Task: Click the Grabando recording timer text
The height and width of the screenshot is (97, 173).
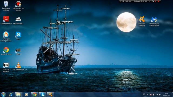Action: point(140,1)
